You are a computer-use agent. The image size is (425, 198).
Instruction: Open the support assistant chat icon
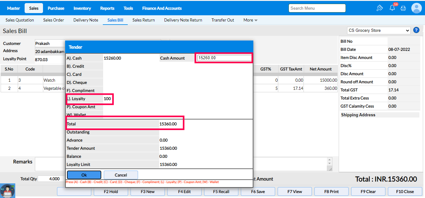pyautogui.click(x=7, y=191)
